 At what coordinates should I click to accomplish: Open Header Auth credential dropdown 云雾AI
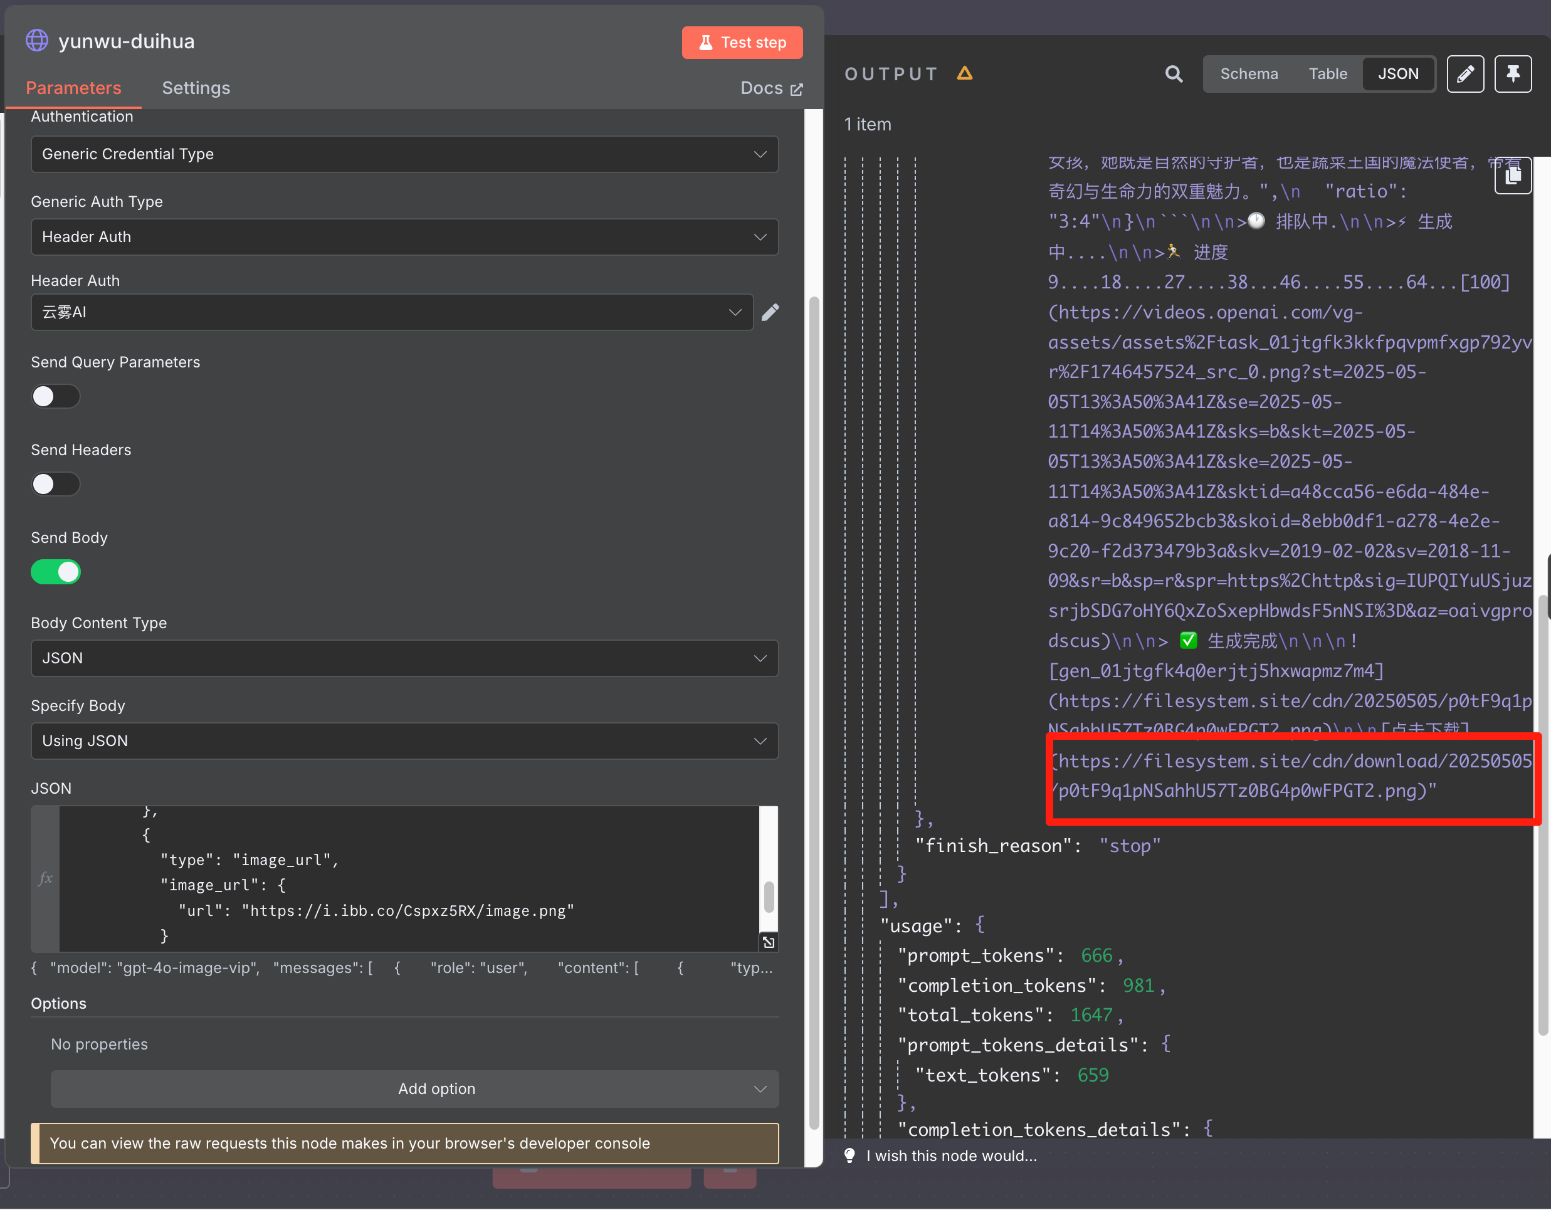pyautogui.click(x=391, y=312)
